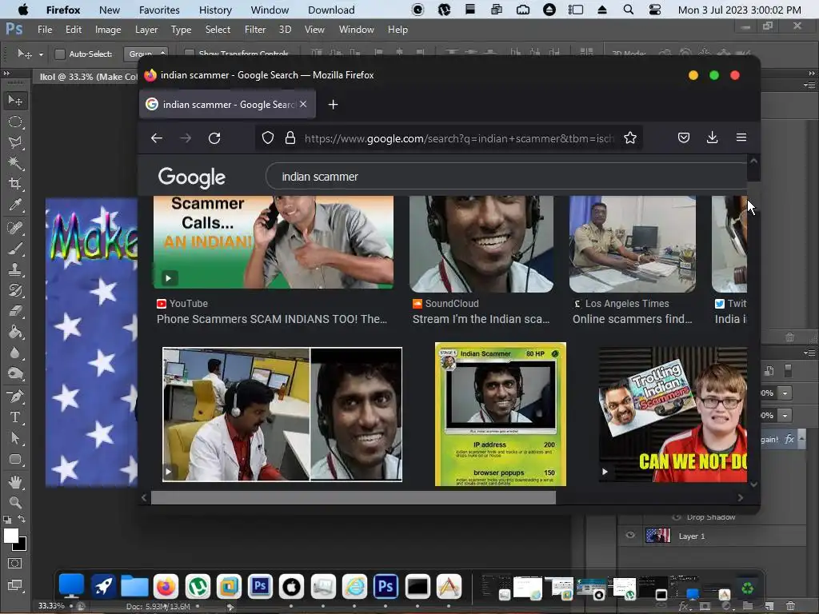Collapse the layer effects fx arrow
819x614 pixels.
click(801, 439)
